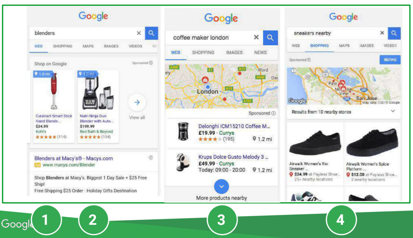Screen dimensions: 413x238
Task: Open the Blenders at Macy's link
Action: [x=74, y=158]
